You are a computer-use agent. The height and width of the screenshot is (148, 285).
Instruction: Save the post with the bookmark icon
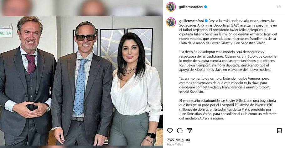click(x=279, y=130)
